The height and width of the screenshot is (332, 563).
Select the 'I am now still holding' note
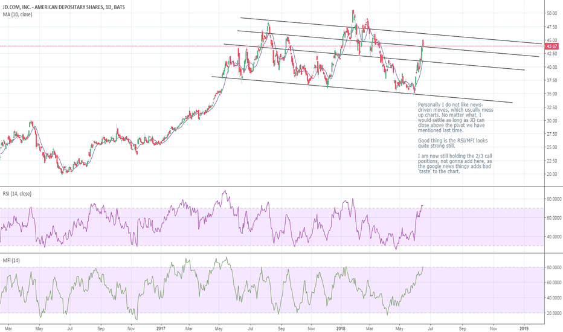pyautogui.click(x=455, y=164)
